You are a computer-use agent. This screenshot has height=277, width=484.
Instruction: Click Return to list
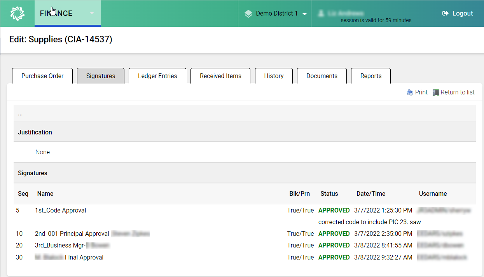point(458,92)
